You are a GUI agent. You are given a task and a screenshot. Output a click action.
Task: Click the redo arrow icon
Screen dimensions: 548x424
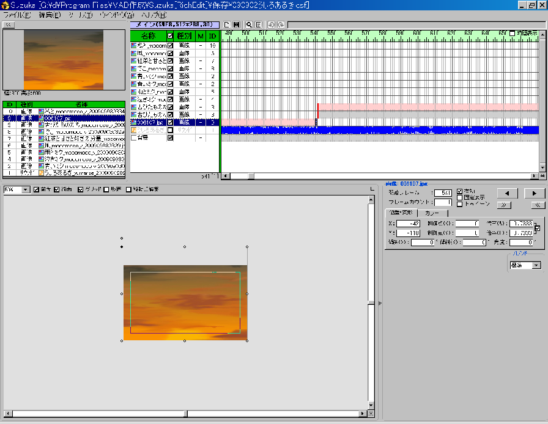280,25
